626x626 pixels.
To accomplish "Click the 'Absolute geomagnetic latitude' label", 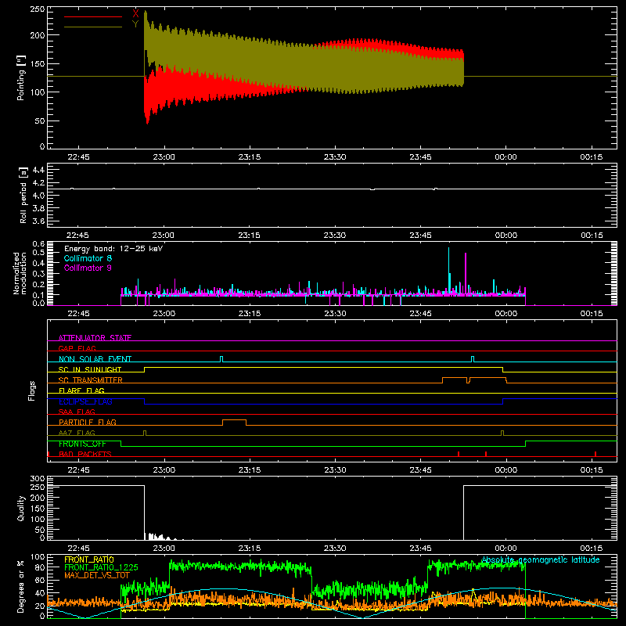I will [541, 559].
